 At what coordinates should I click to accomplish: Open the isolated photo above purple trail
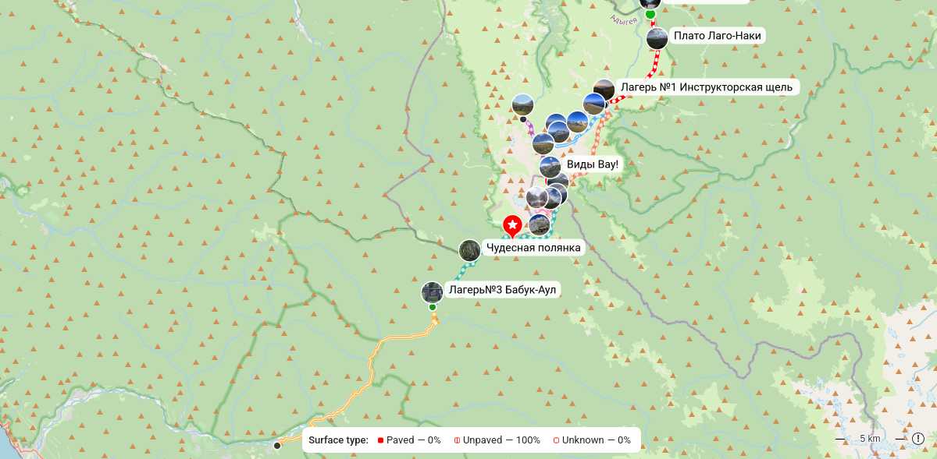pyautogui.click(x=522, y=104)
